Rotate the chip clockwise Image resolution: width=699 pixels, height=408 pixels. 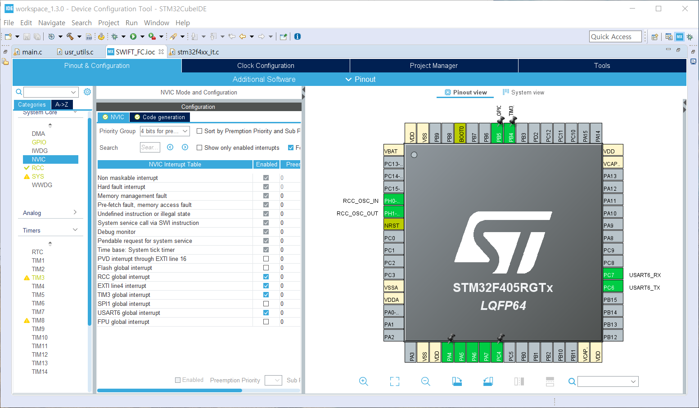point(457,381)
